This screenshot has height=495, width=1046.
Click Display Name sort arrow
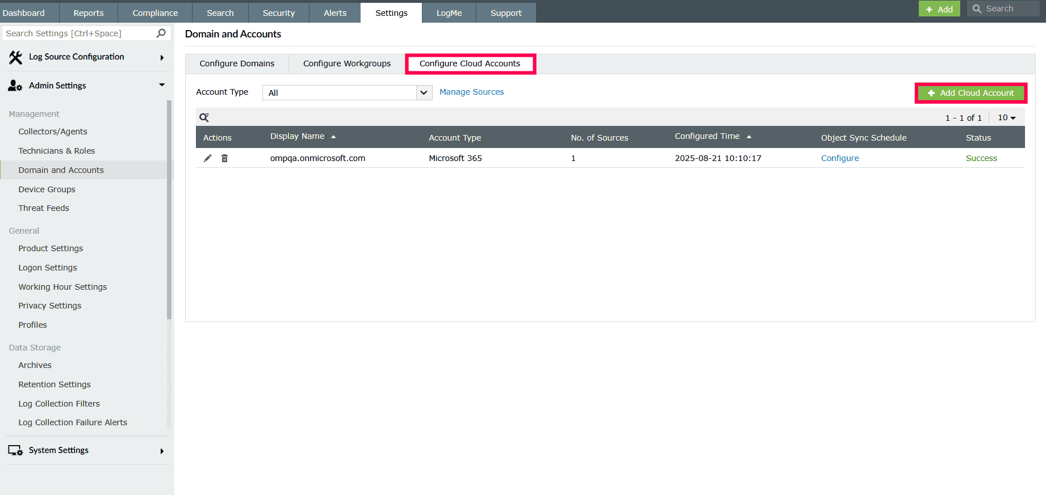tap(333, 137)
